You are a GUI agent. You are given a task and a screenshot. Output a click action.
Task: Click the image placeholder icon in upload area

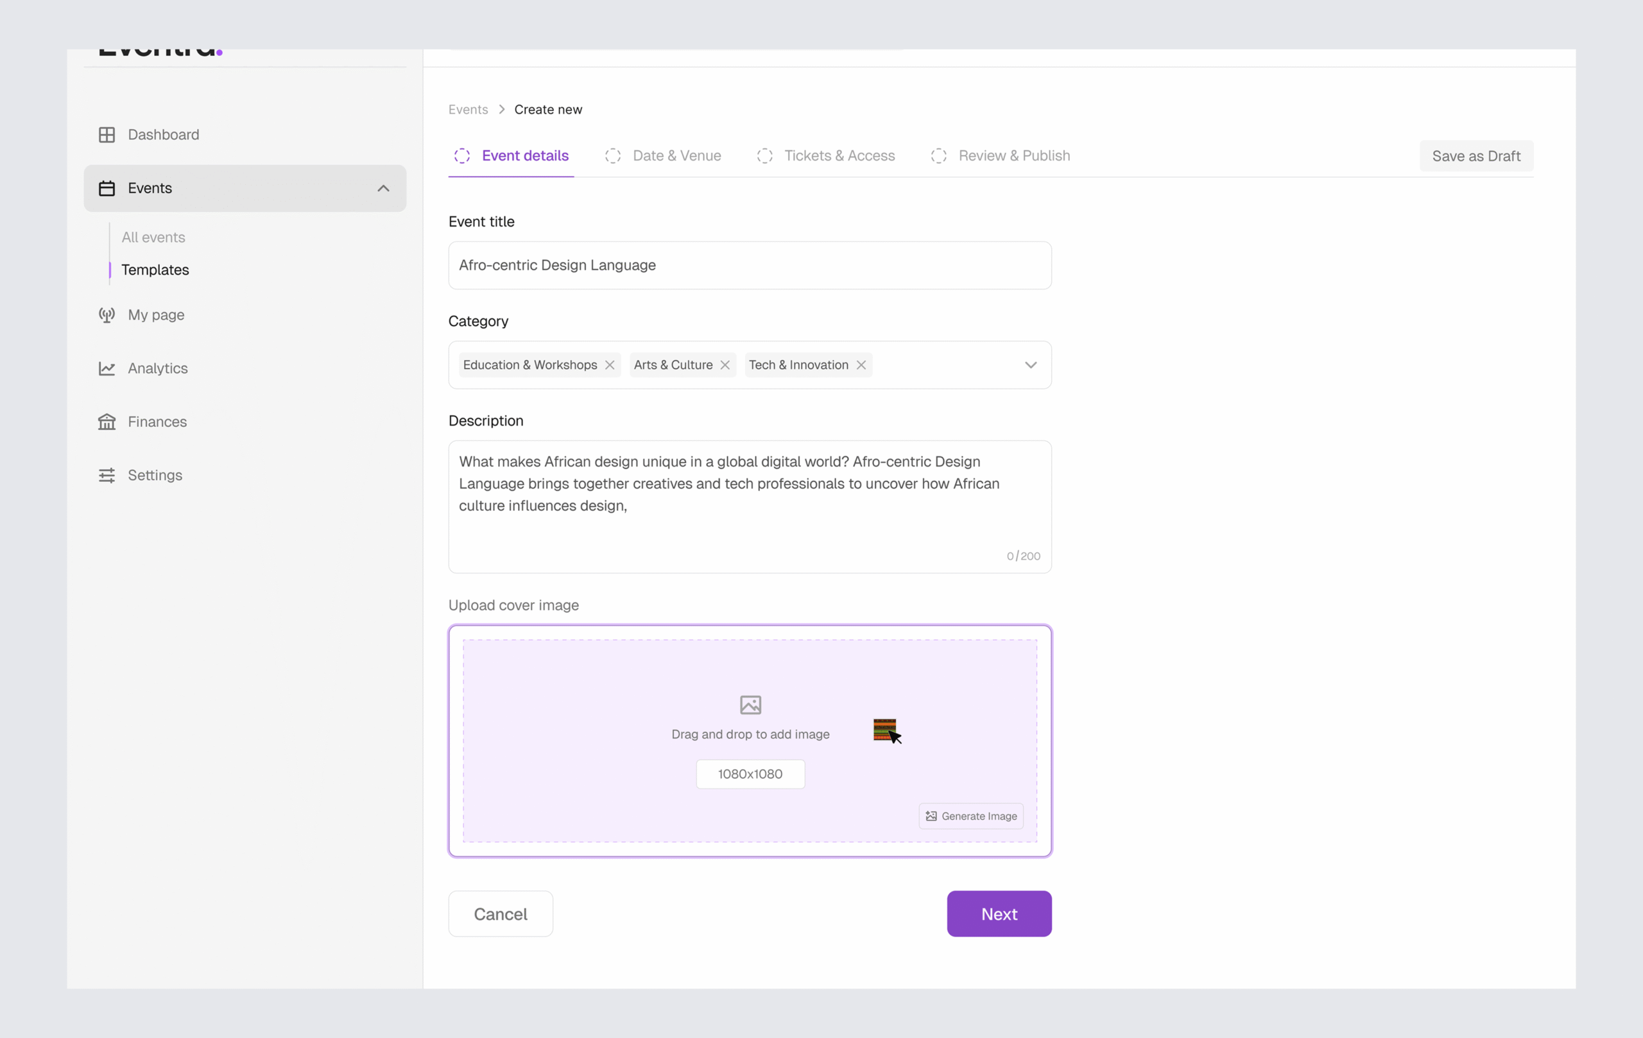[750, 704]
